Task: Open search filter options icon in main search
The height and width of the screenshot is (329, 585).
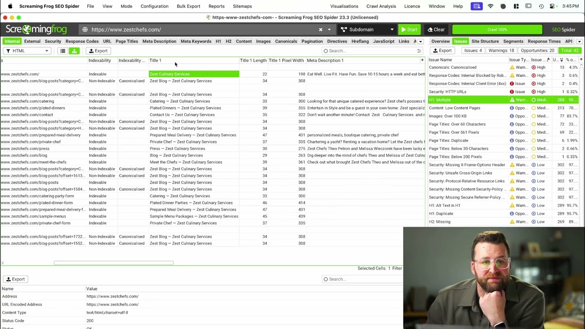Action: [x=419, y=51]
